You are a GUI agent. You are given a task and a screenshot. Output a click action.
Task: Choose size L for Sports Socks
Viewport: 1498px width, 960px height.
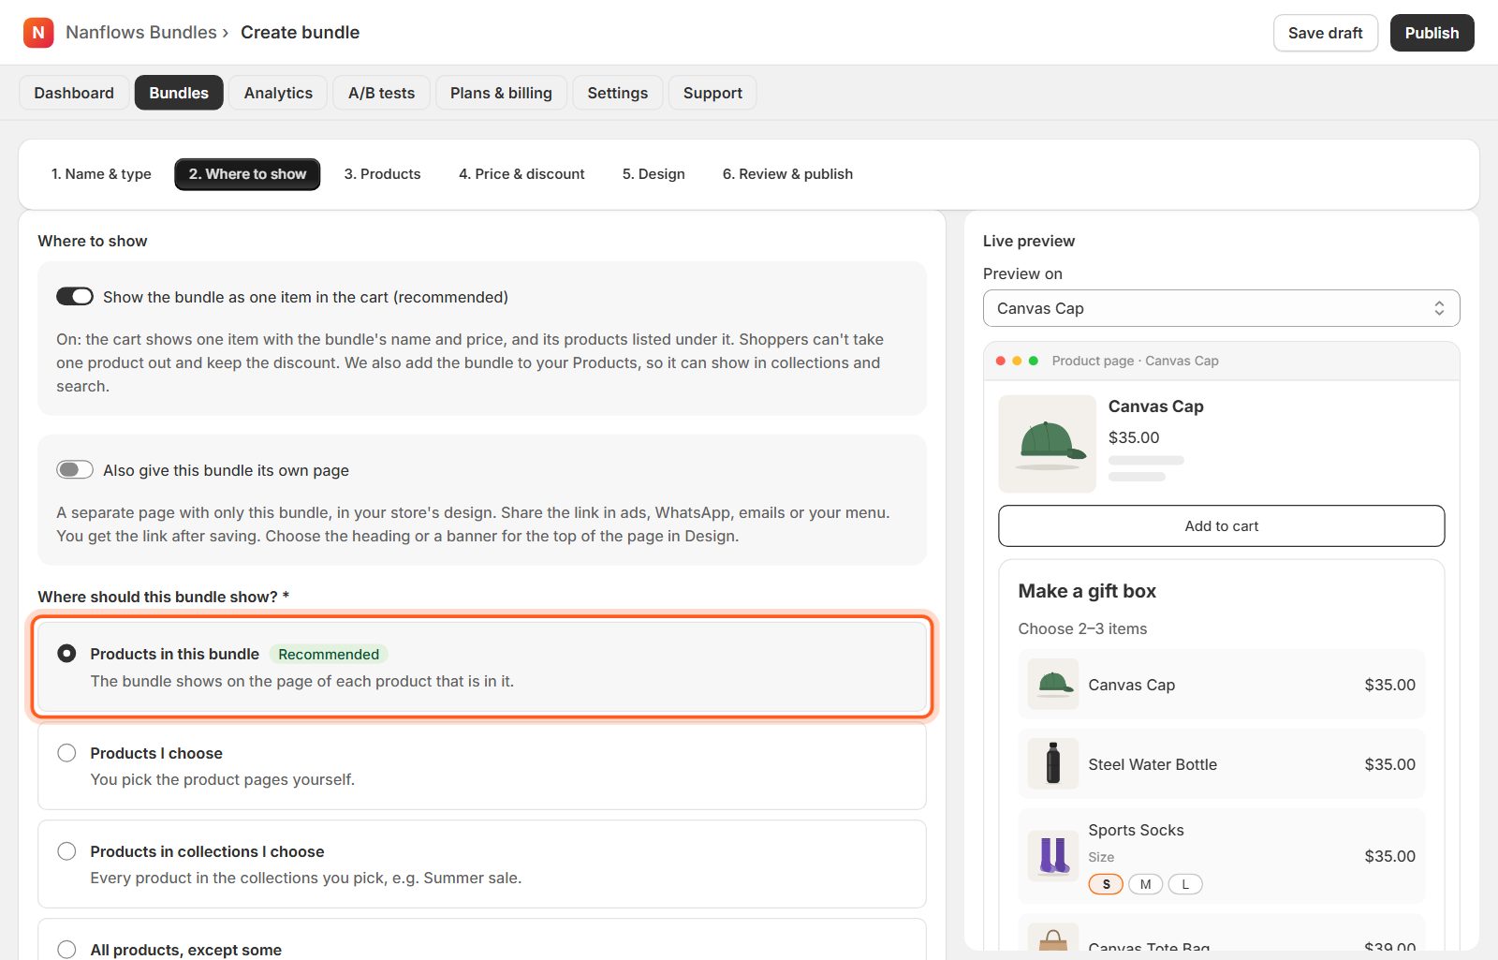[1185, 884]
